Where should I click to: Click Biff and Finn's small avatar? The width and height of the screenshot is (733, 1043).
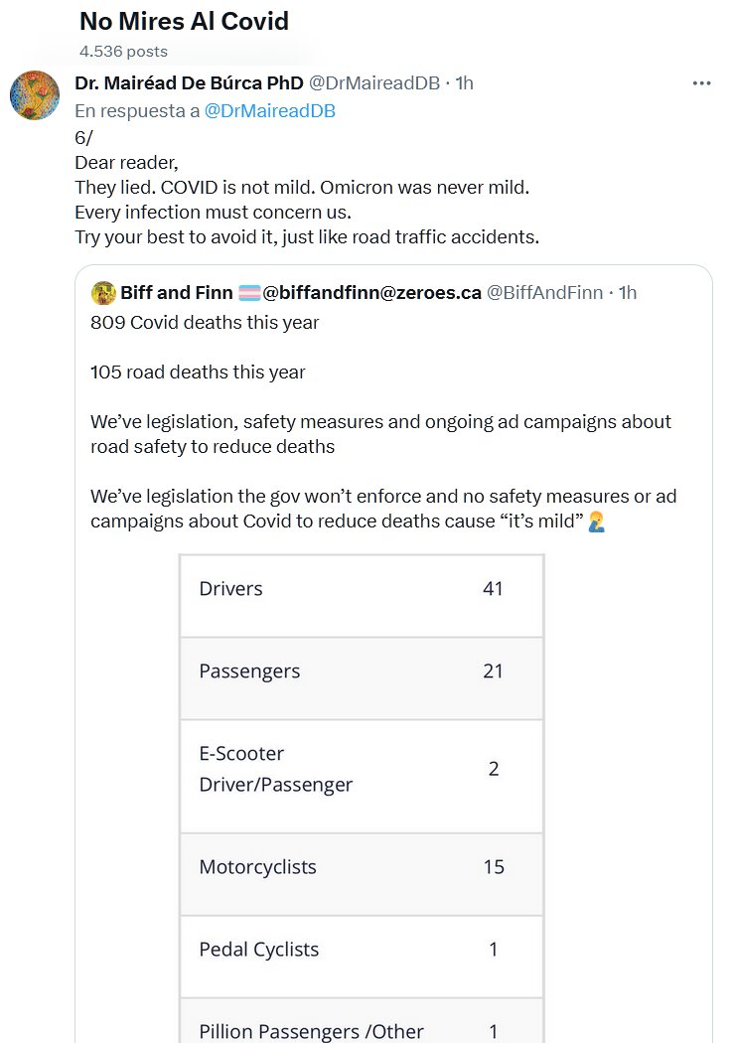pos(103,293)
